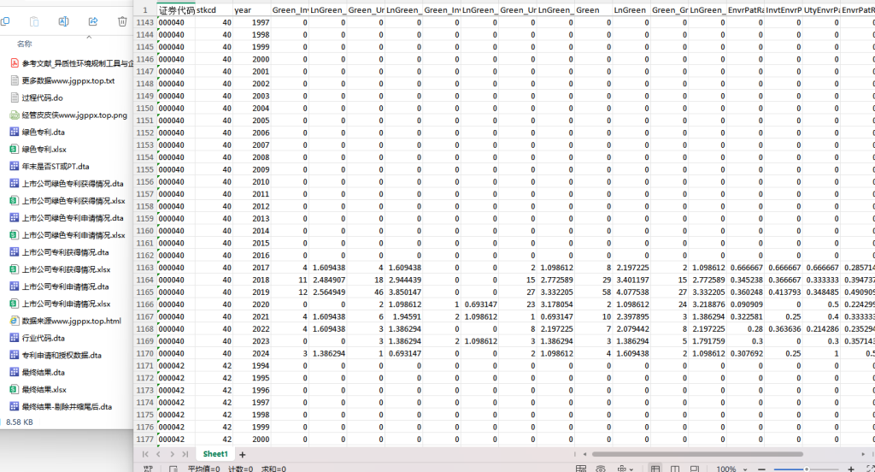Image resolution: width=875 pixels, height=472 pixels.
Task: Click zoom out minus on status bar
Action: pyautogui.click(x=761, y=469)
